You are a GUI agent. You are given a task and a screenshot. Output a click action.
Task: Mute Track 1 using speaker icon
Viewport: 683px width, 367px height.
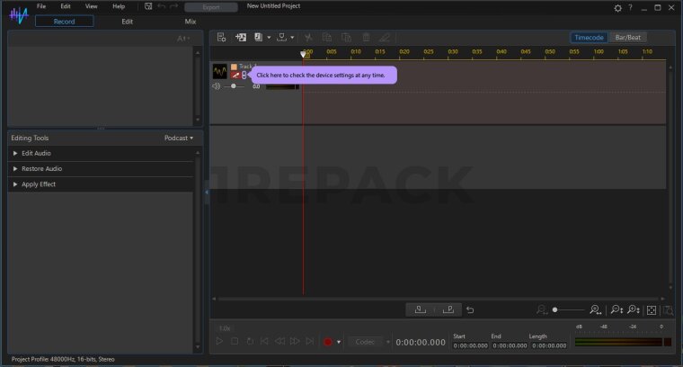coord(217,86)
